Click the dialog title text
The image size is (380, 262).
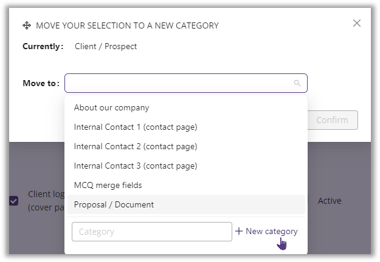point(127,25)
